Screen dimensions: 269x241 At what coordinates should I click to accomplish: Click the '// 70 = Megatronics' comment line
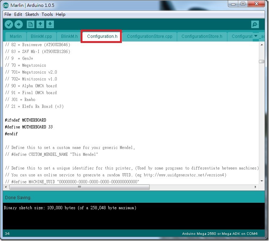pyautogui.click(x=26, y=65)
